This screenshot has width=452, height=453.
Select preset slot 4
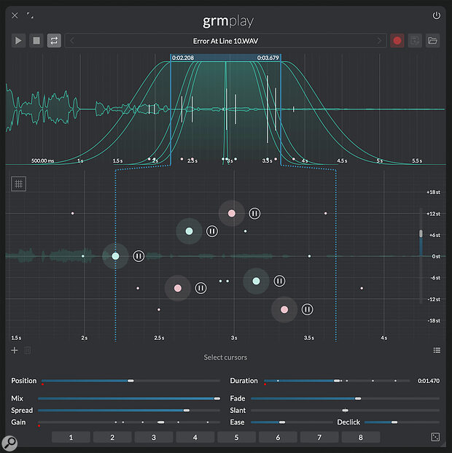195,437
